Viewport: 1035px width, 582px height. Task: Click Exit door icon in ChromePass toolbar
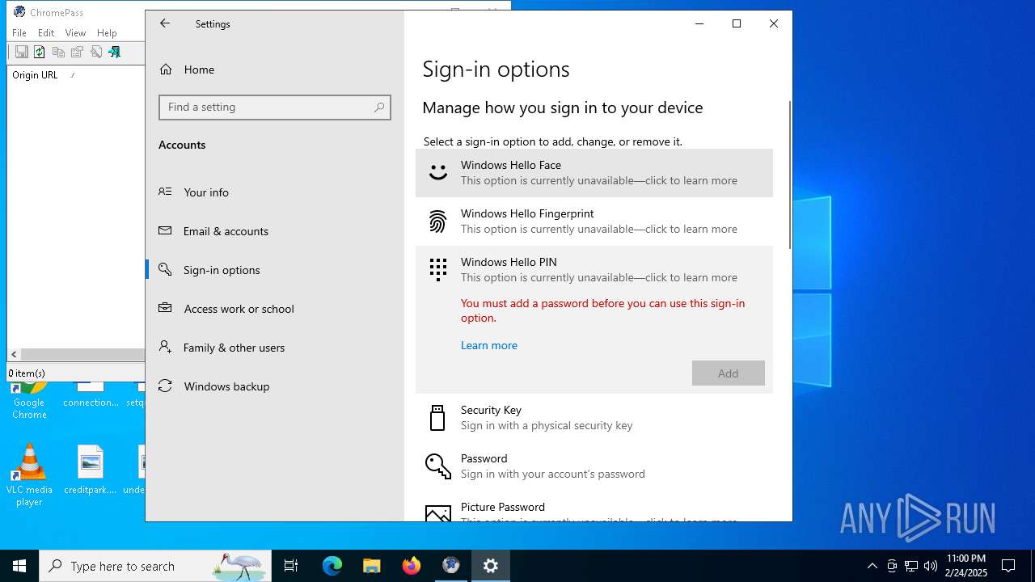point(115,52)
